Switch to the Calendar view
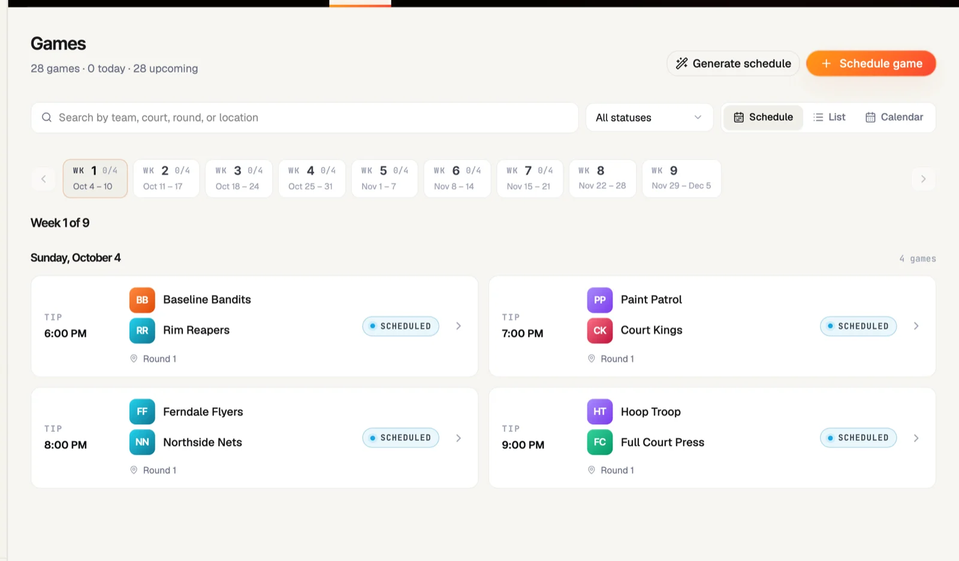The image size is (959, 561). [x=894, y=117]
